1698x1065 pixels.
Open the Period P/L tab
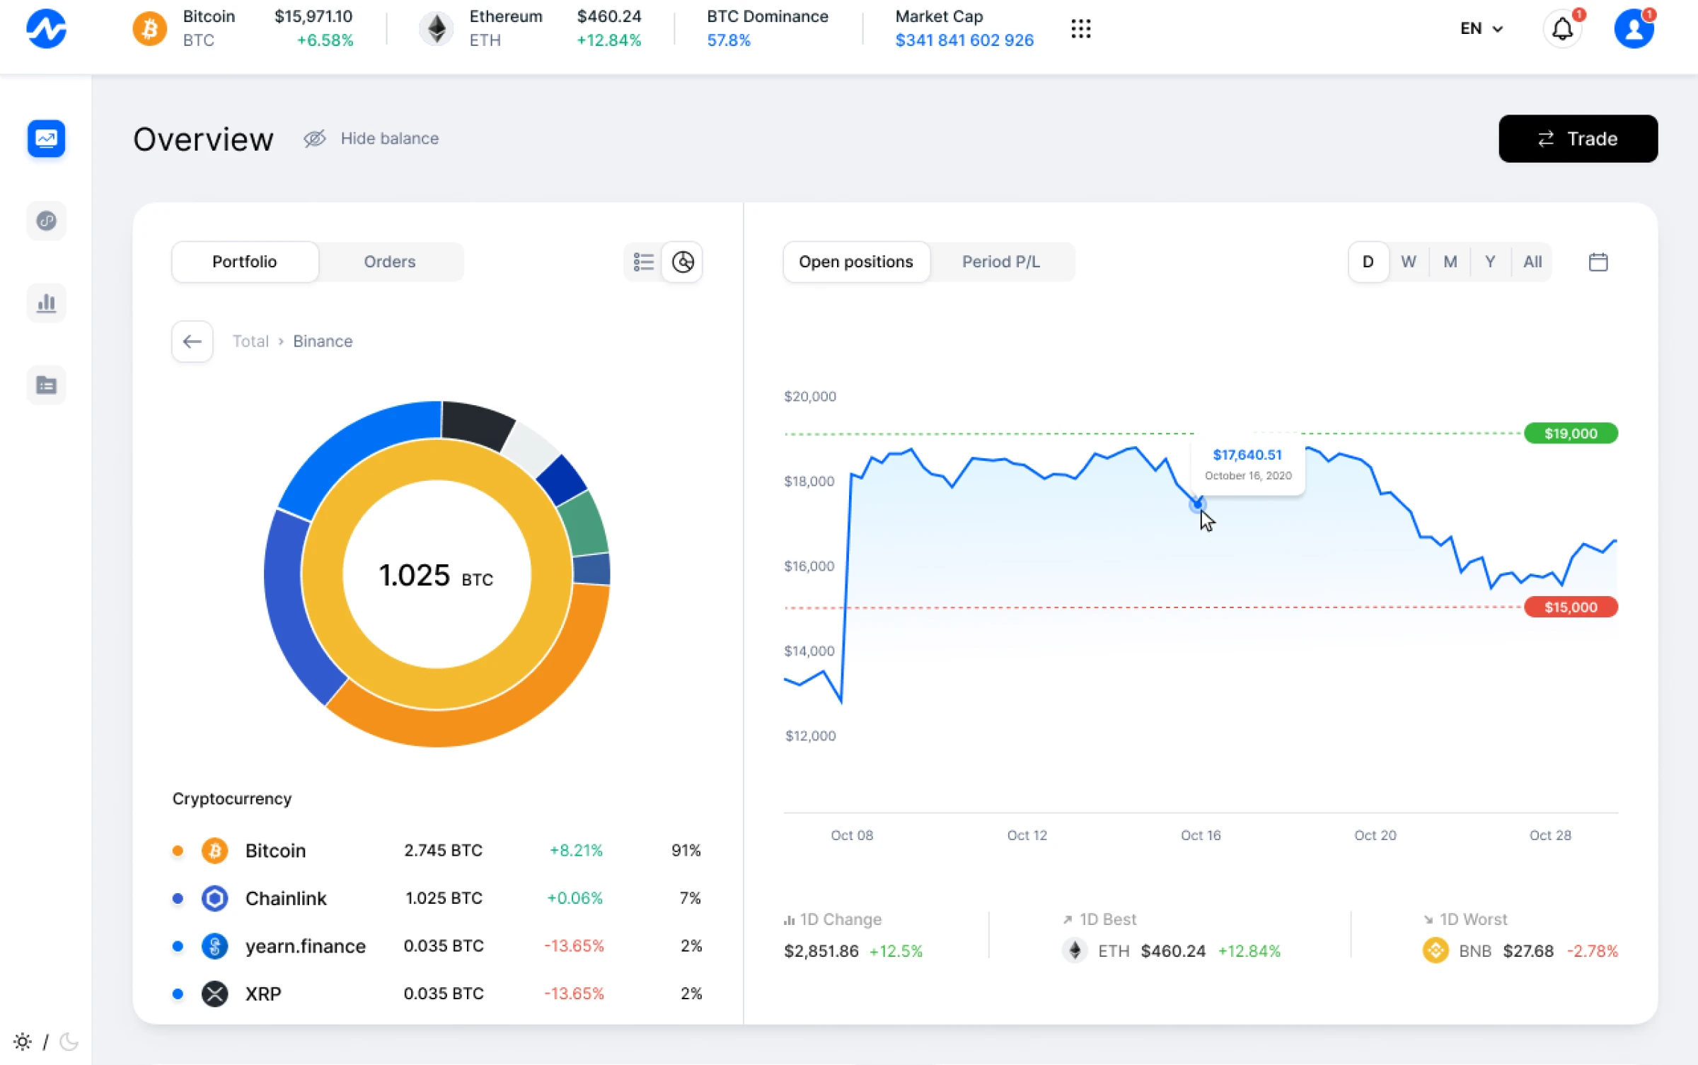tap(1000, 262)
